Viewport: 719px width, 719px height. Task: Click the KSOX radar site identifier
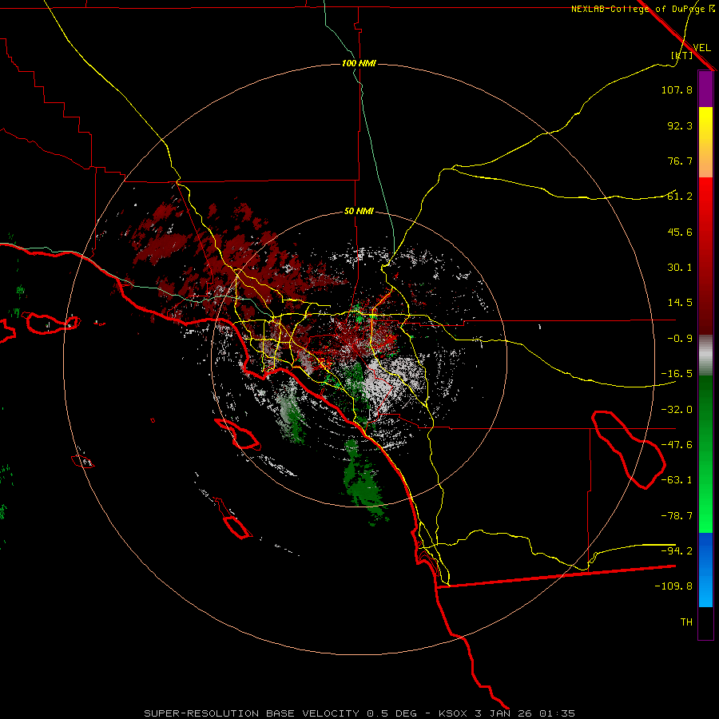(454, 713)
